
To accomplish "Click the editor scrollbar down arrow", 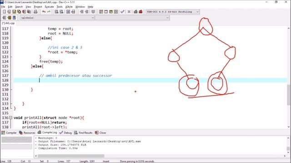I will (289, 127).
